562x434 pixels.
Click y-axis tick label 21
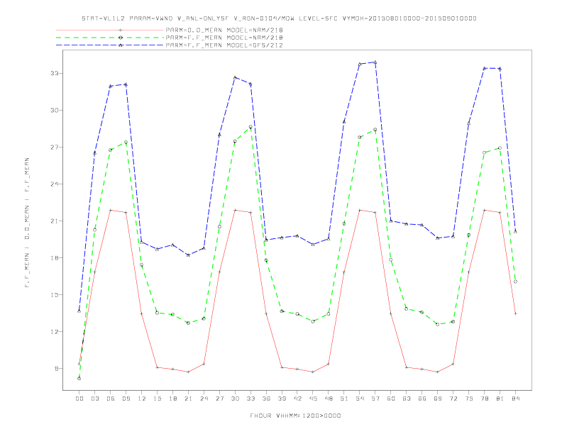coord(54,221)
